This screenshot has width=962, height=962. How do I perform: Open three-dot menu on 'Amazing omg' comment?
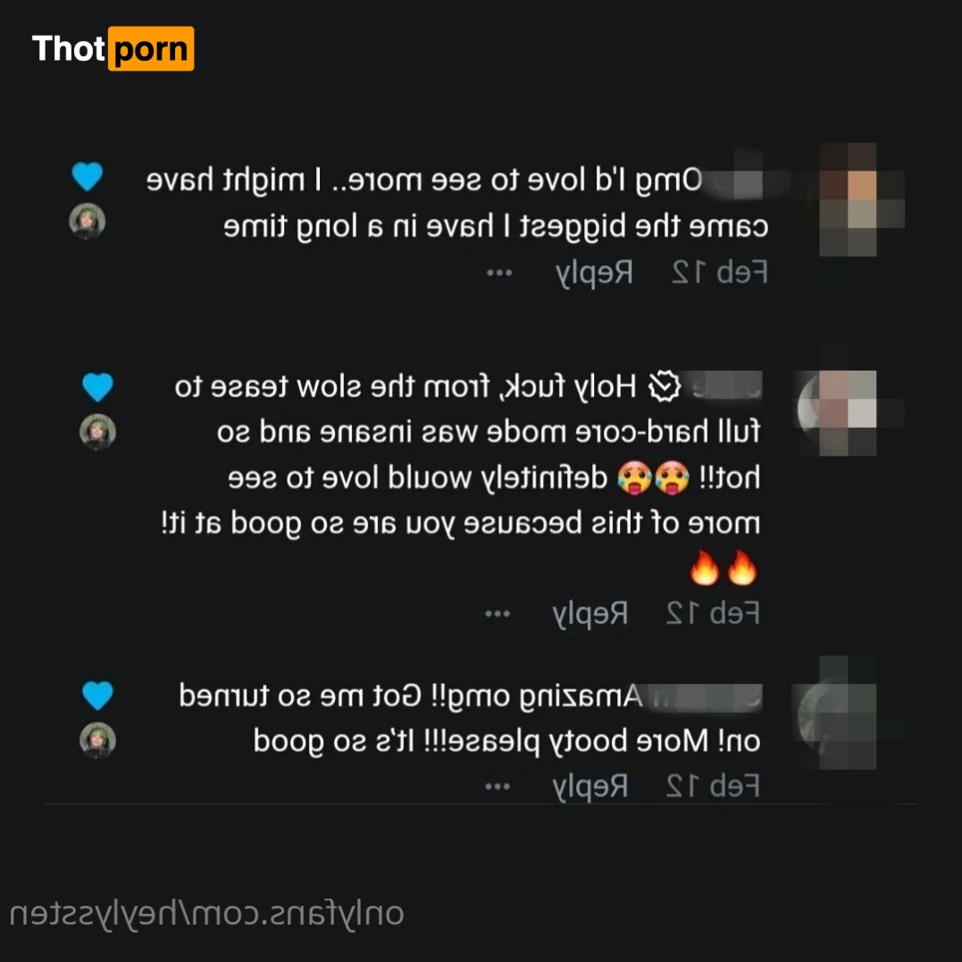coord(498,787)
